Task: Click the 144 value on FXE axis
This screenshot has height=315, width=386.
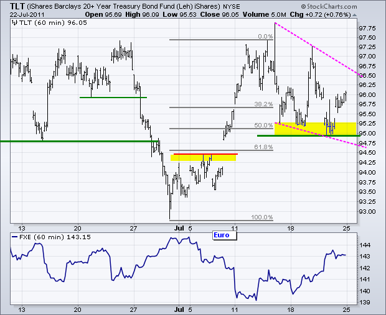Action: 365,245
